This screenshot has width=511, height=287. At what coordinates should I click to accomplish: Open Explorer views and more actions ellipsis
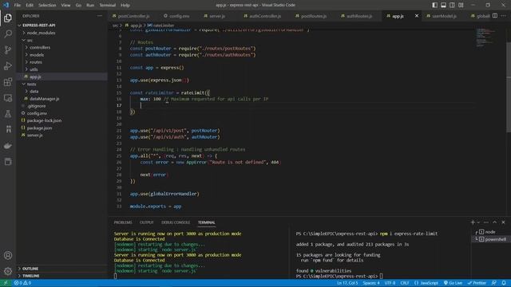100,16
